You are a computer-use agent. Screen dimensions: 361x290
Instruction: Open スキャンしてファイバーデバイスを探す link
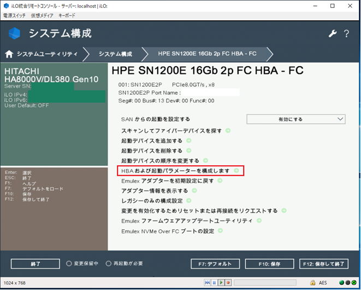(x=171, y=131)
